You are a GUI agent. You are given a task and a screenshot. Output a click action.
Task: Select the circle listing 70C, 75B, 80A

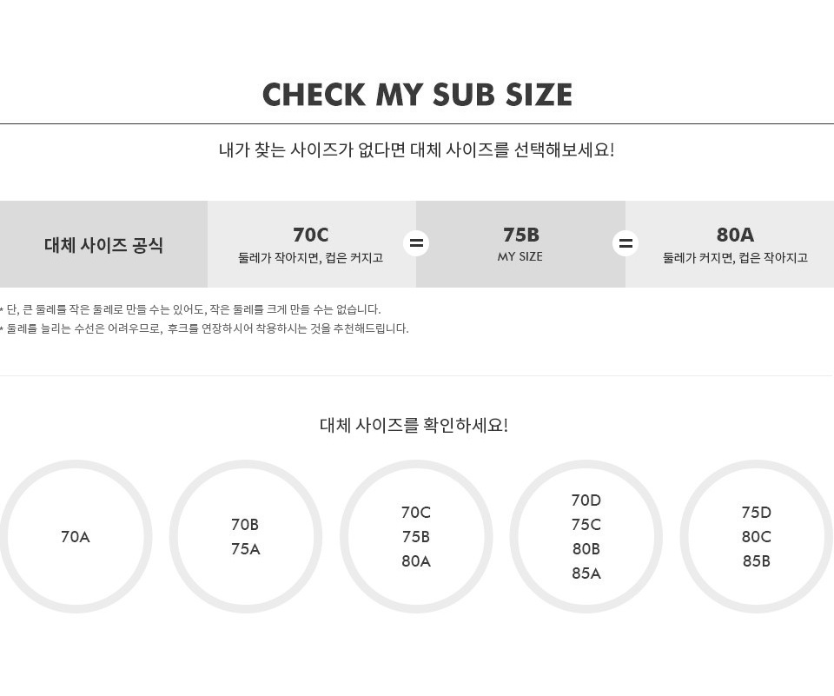[416, 536]
